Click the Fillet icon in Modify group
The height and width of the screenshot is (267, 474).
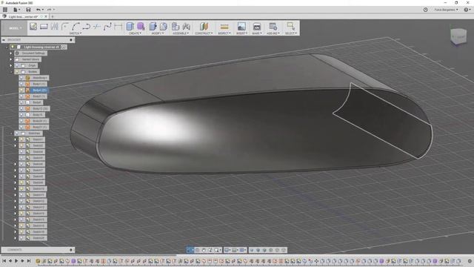pos(163,27)
